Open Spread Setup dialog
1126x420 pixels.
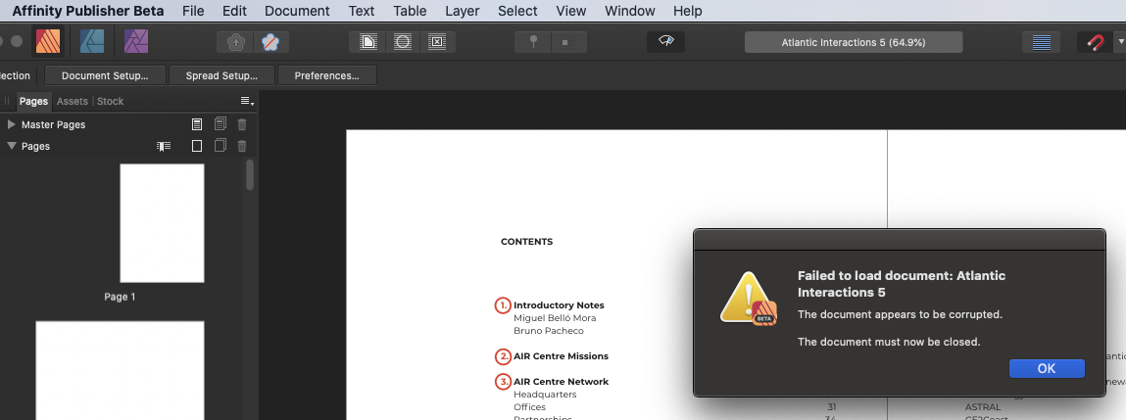coord(221,75)
